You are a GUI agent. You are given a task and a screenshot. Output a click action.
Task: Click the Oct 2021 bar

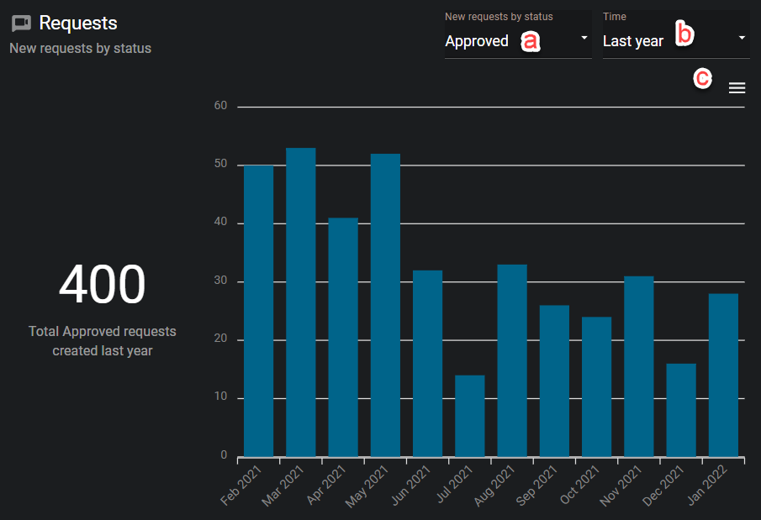(x=596, y=386)
